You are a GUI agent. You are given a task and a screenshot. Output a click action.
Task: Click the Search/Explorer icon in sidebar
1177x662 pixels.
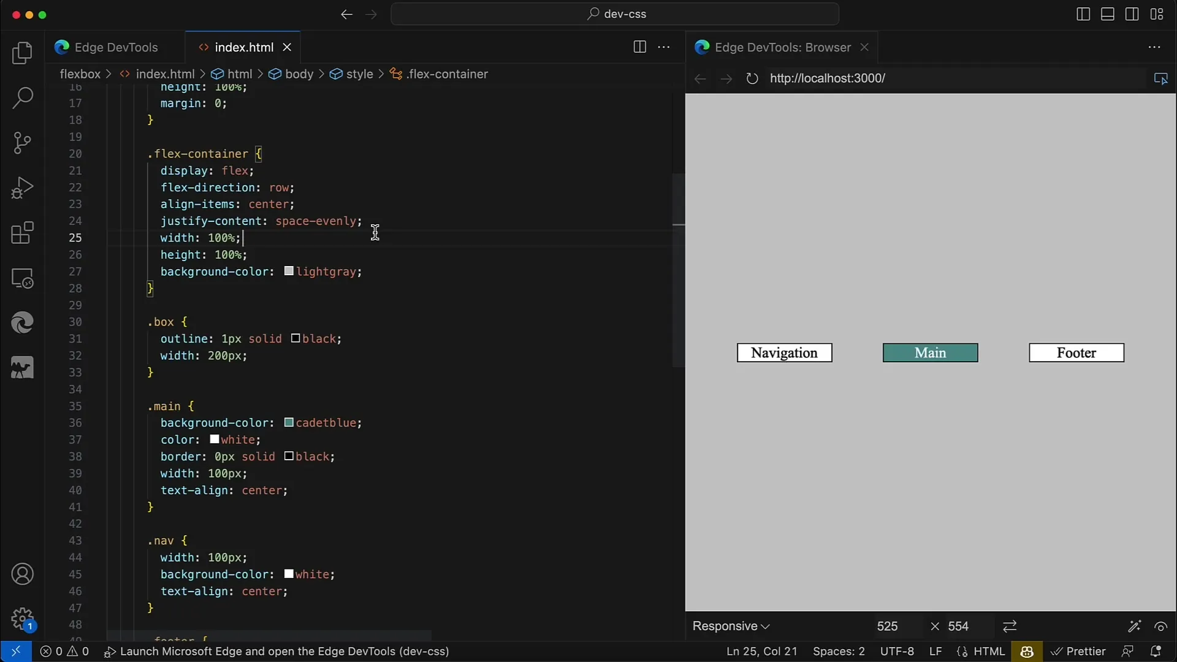[x=22, y=98]
